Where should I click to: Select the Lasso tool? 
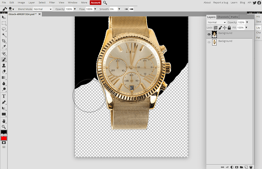[4, 29]
